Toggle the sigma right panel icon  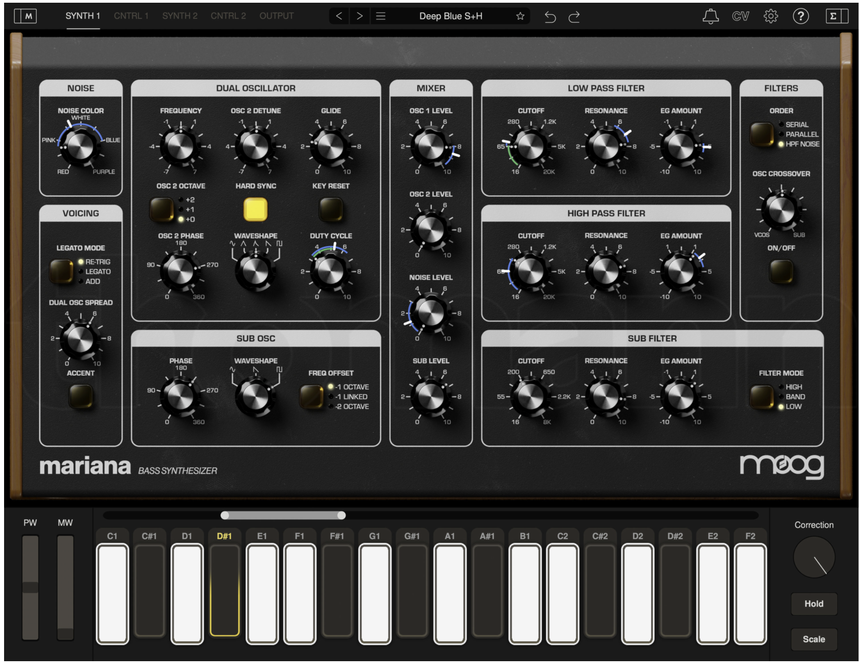pyautogui.click(x=836, y=16)
